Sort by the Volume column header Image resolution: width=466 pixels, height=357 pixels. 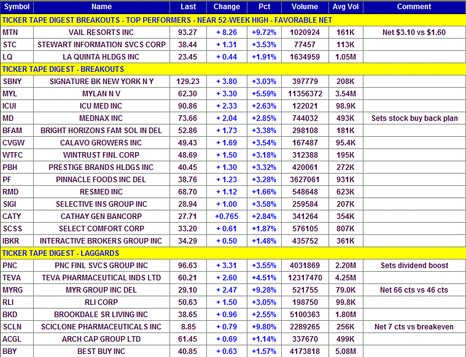point(305,7)
